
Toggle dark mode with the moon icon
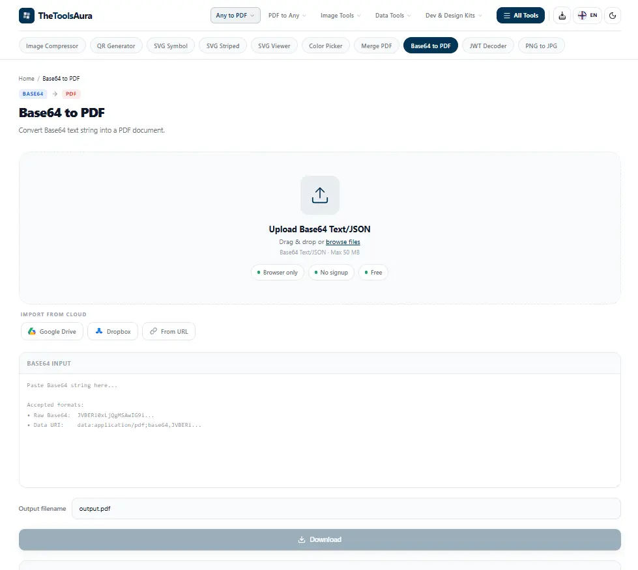pyautogui.click(x=613, y=16)
